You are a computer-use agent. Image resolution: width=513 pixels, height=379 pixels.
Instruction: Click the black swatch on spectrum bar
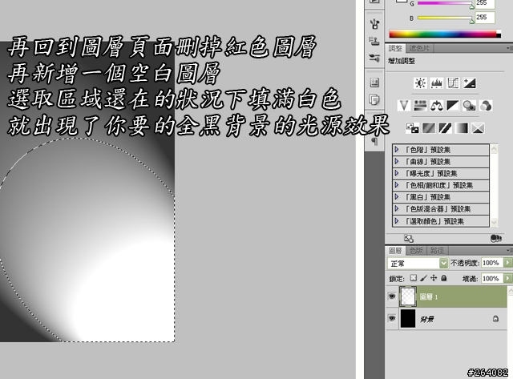(499, 35)
